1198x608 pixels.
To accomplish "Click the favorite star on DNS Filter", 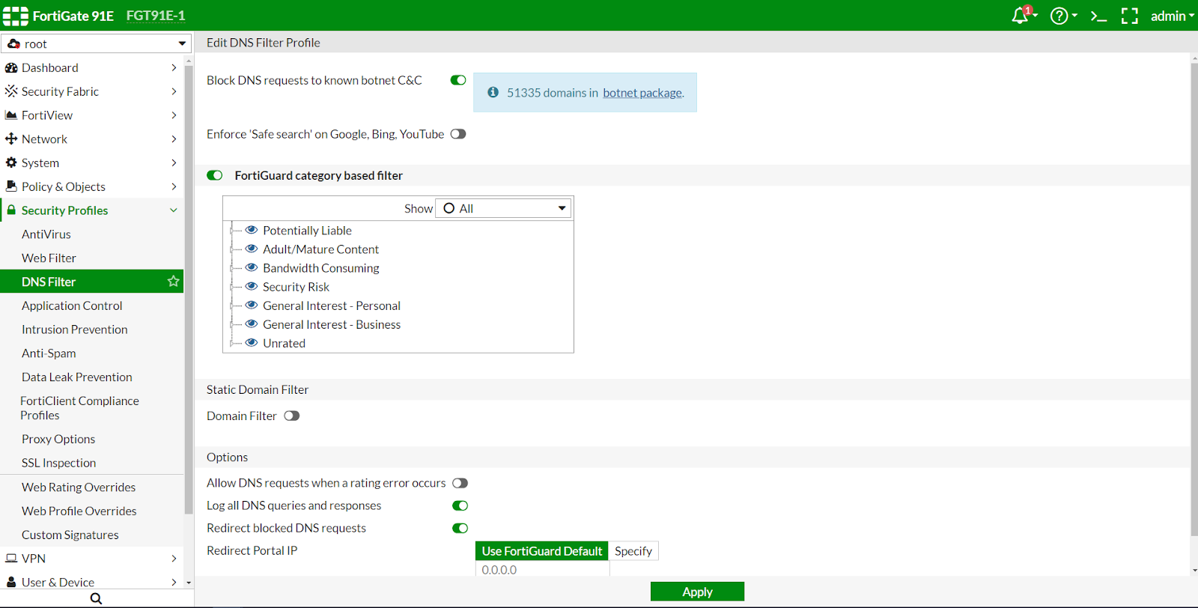I will pos(173,282).
